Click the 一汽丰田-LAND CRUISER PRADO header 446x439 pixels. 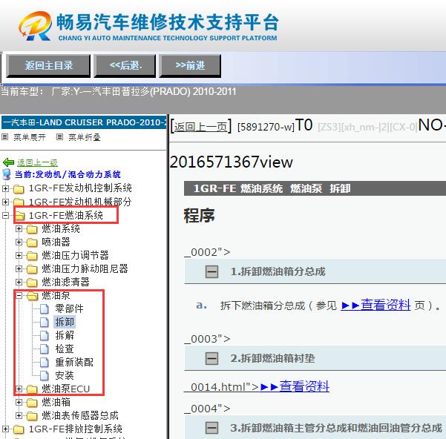click(x=84, y=122)
